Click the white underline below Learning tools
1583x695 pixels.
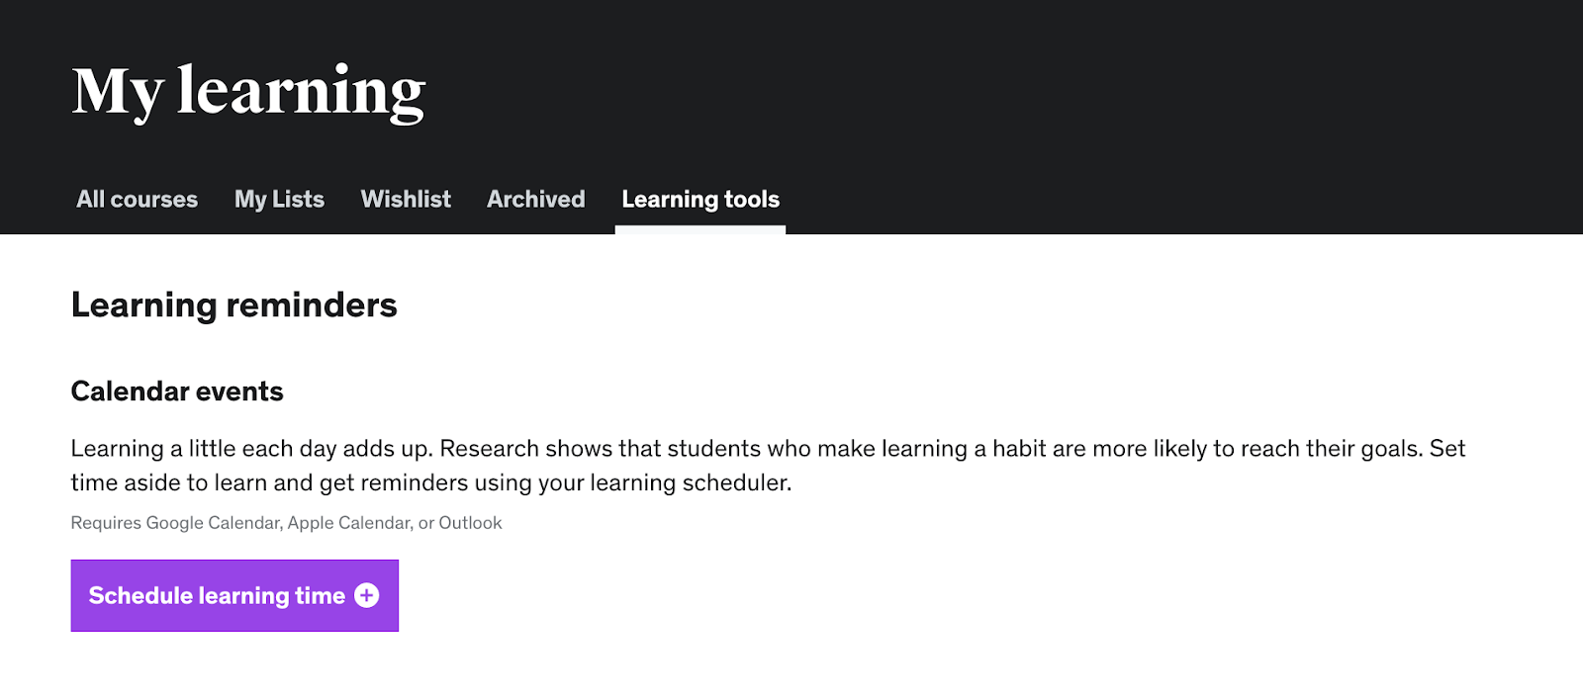[x=700, y=230]
